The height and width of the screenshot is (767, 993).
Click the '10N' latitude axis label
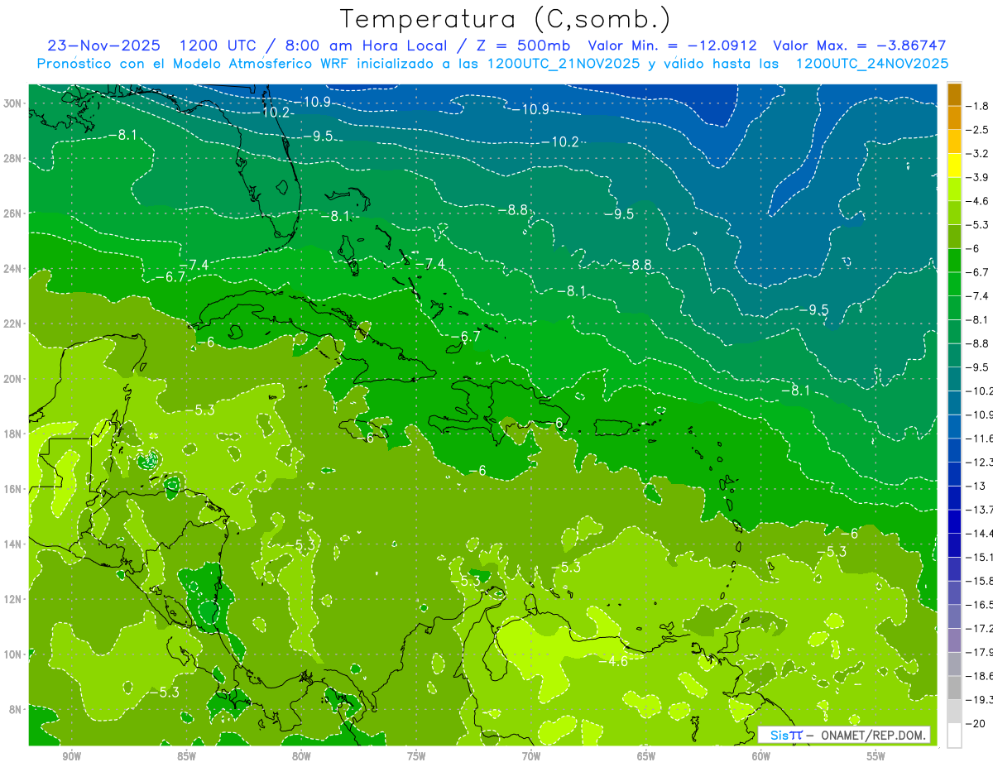point(12,654)
